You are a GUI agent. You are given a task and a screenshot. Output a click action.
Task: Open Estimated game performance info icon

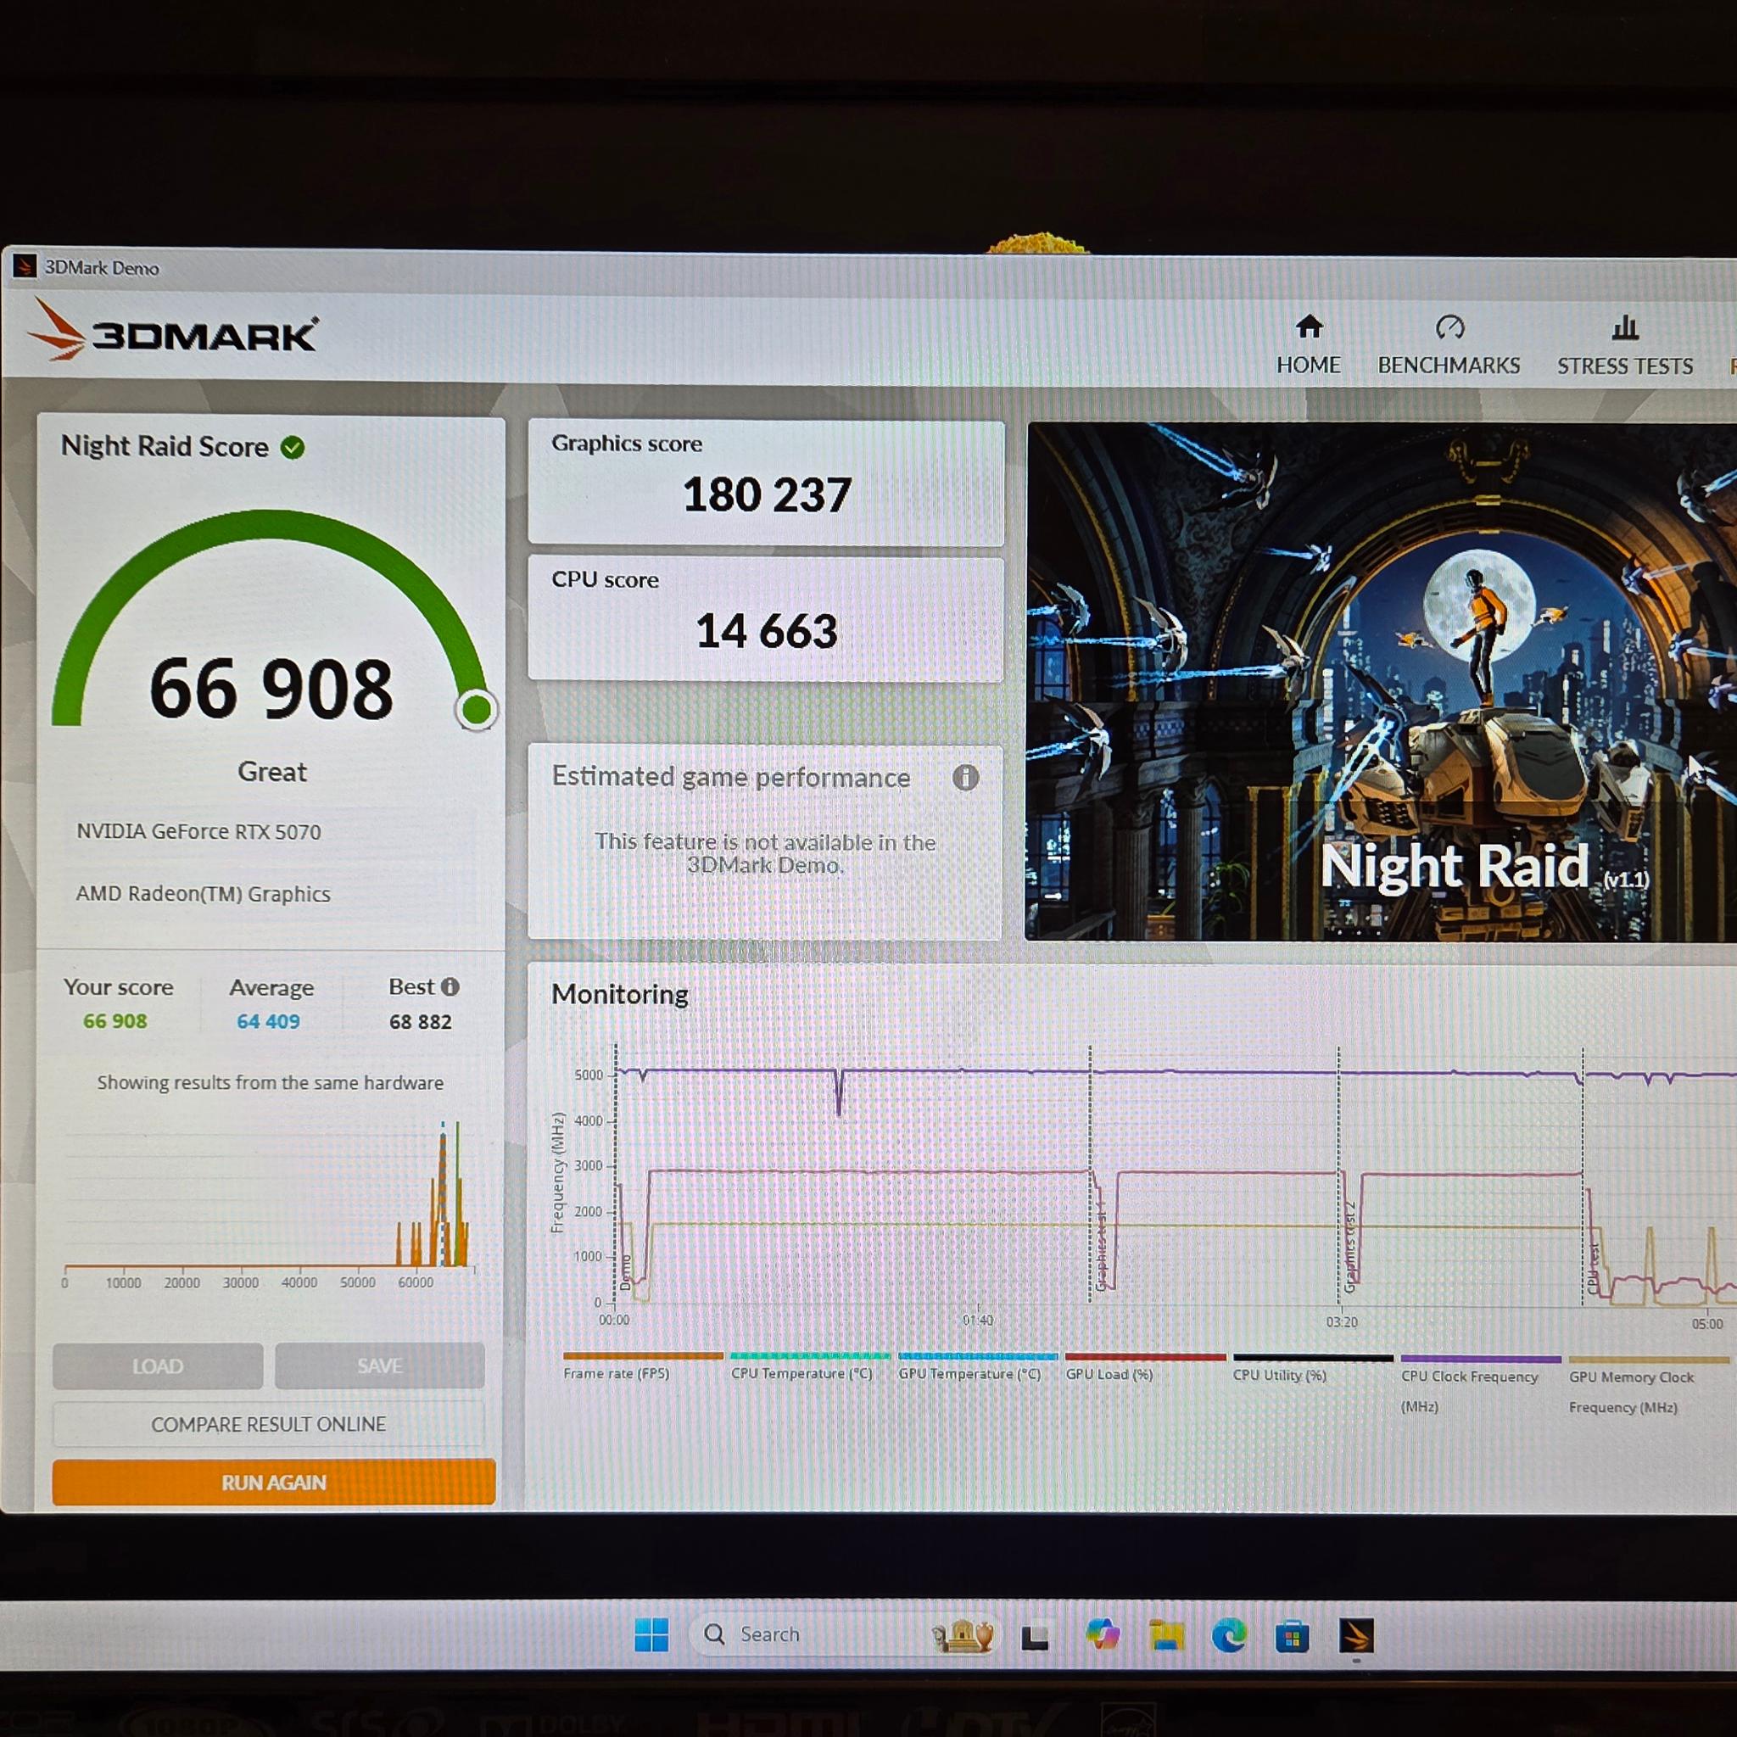point(964,777)
